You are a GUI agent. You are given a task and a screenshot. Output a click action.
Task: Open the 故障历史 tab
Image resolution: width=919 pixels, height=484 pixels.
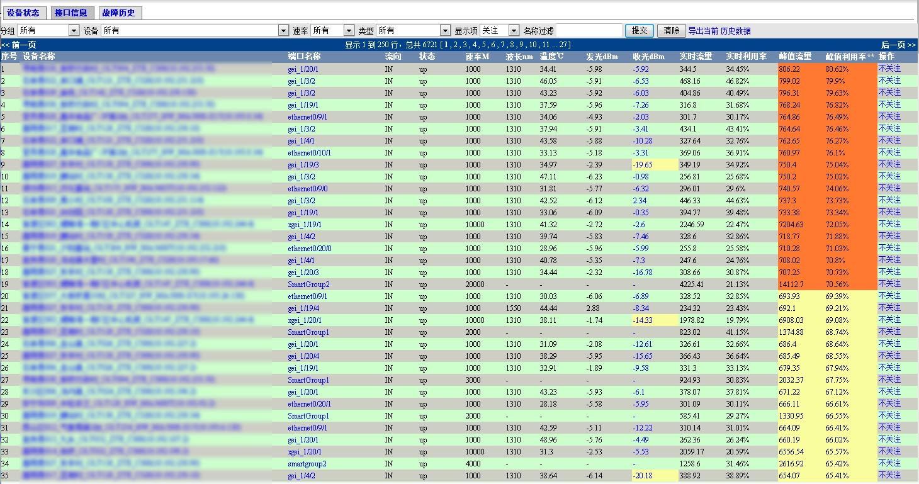point(118,13)
